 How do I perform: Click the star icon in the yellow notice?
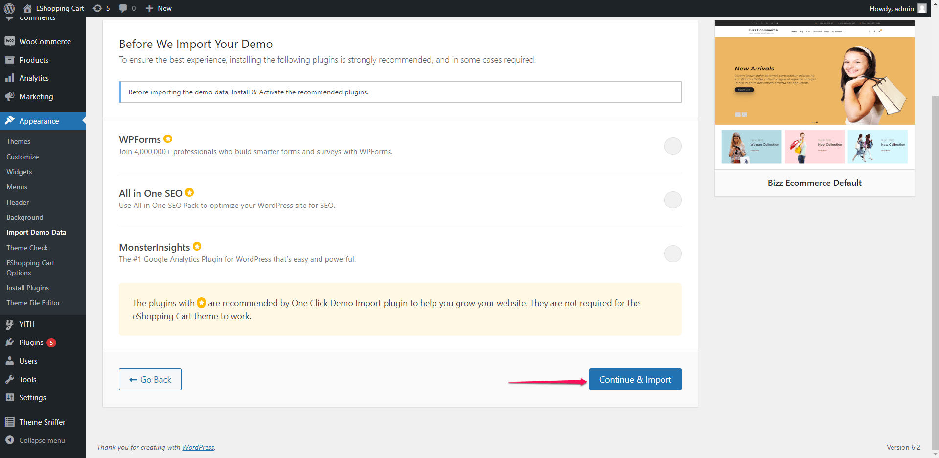[201, 303]
